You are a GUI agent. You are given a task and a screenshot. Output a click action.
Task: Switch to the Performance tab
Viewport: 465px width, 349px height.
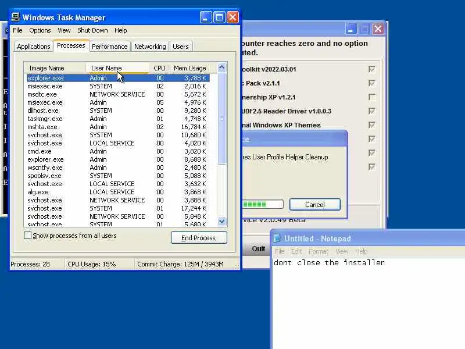point(109,47)
